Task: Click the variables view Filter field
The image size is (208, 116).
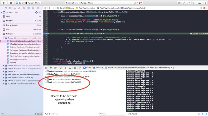Action: tap(112, 114)
